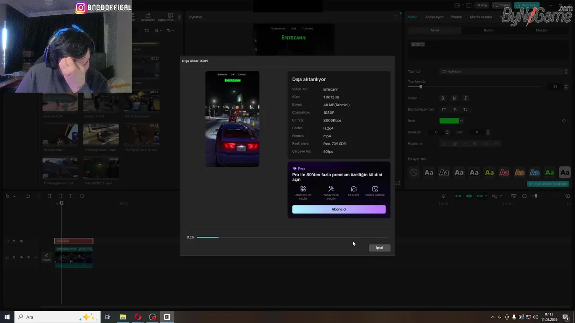Click the microphone record voiceover icon
The width and height of the screenshot is (575, 323).
443,196
